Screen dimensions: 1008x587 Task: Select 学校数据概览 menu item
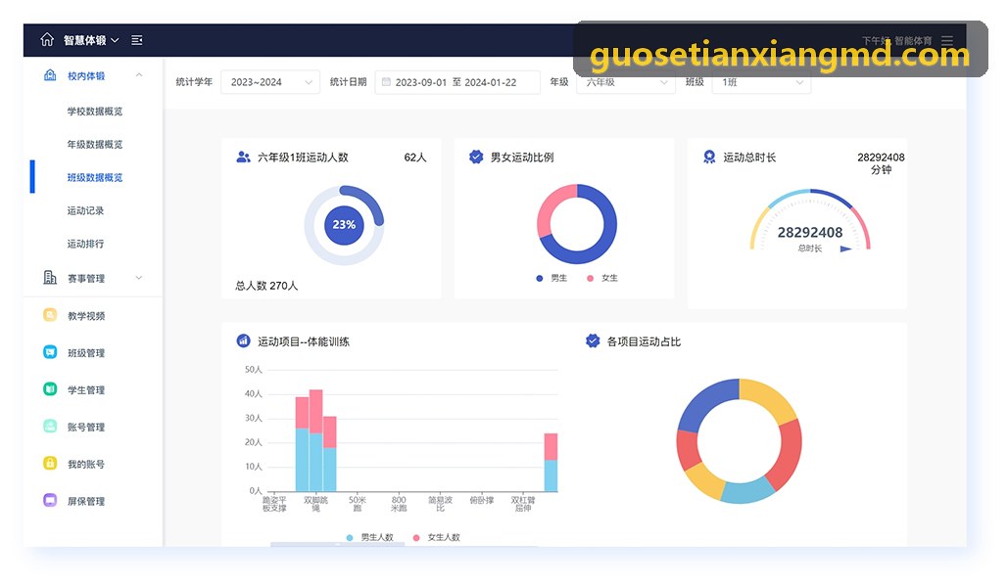(94, 112)
